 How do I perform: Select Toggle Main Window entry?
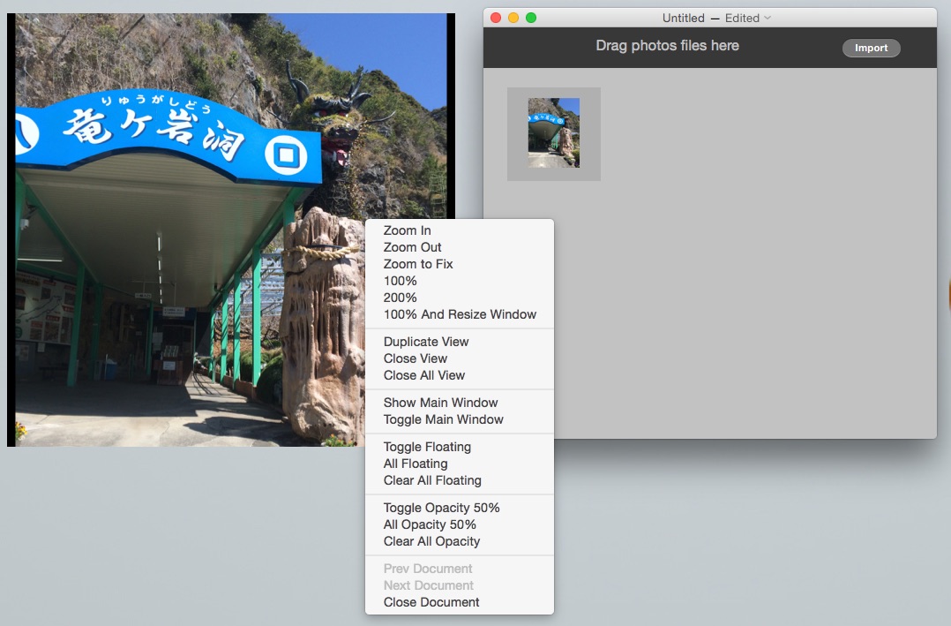(459, 419)
